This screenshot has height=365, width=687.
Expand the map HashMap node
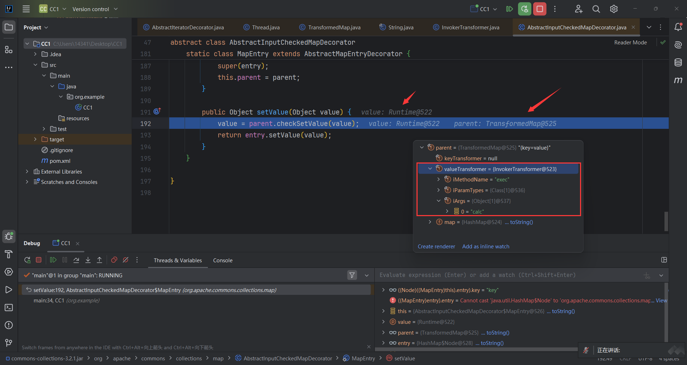pyautogui.click(x=430, y=222)
